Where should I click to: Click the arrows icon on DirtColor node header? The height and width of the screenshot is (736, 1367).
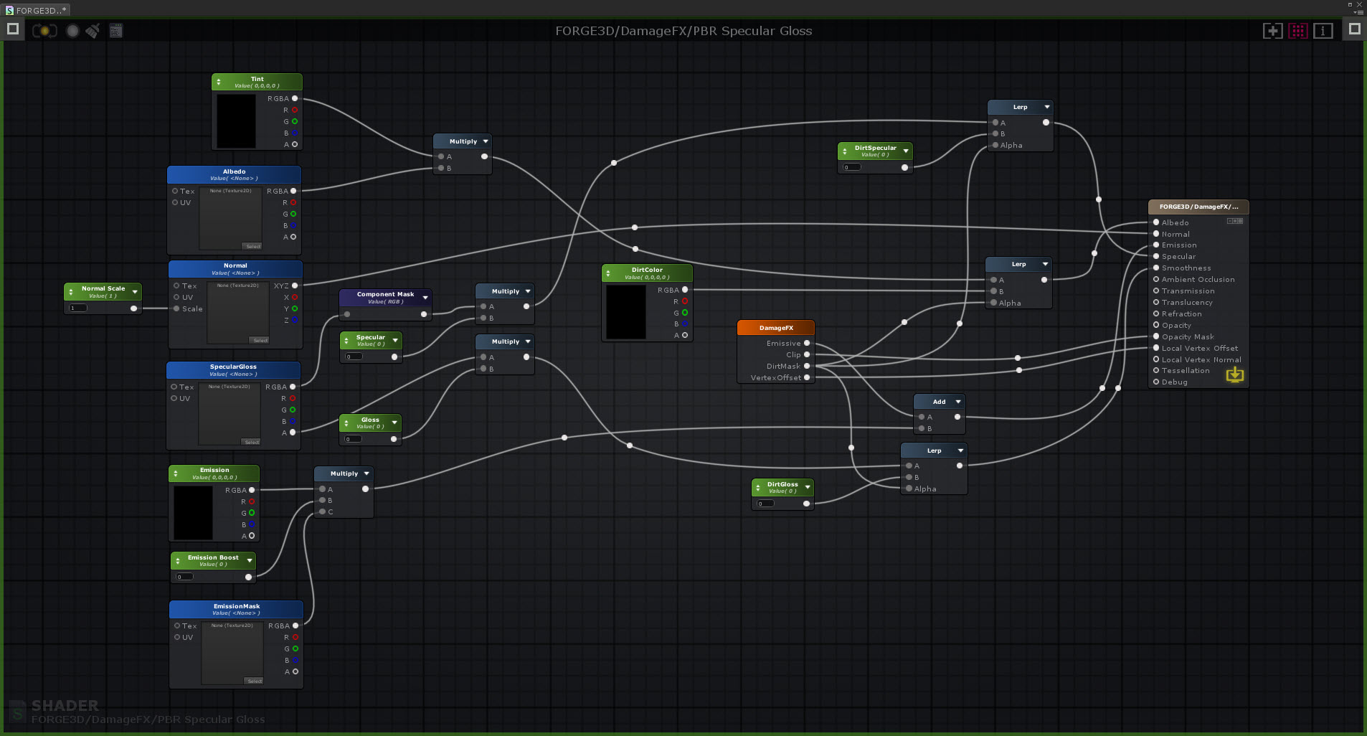coord(608,273)
